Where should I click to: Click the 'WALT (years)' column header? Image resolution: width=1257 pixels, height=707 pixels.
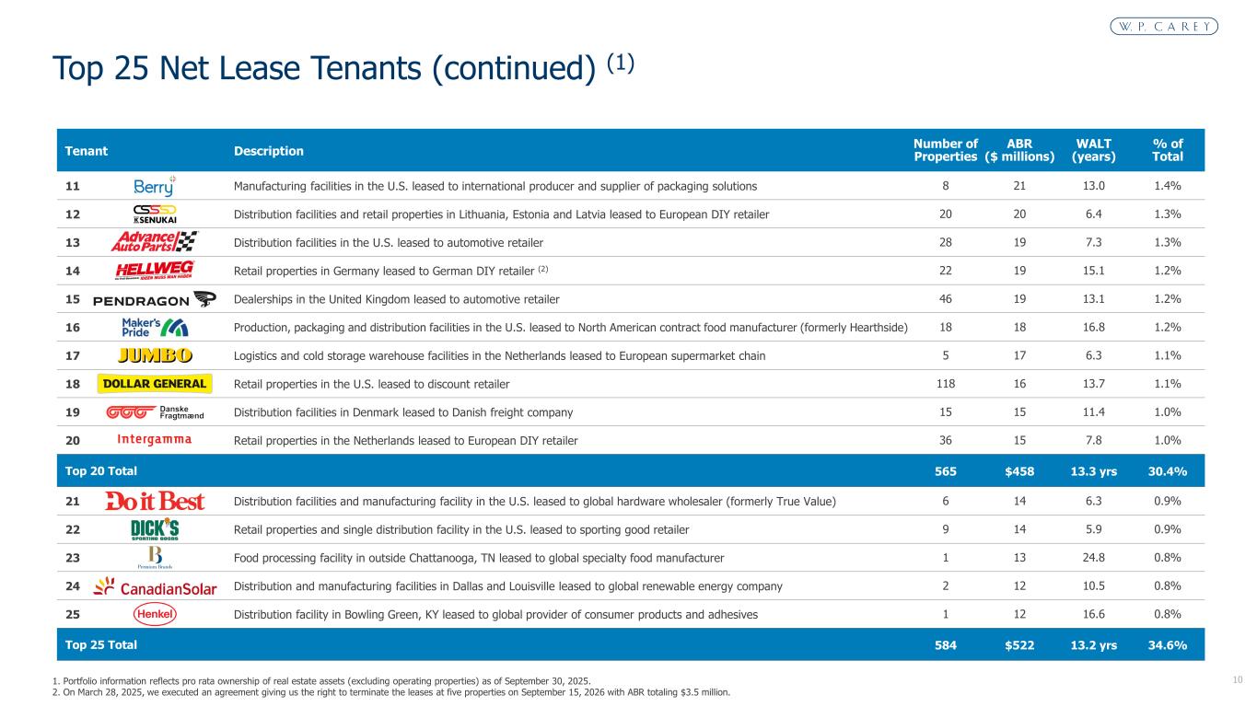(x=1093, y=150)
